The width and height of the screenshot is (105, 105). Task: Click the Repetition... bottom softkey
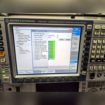coord(22,72)
